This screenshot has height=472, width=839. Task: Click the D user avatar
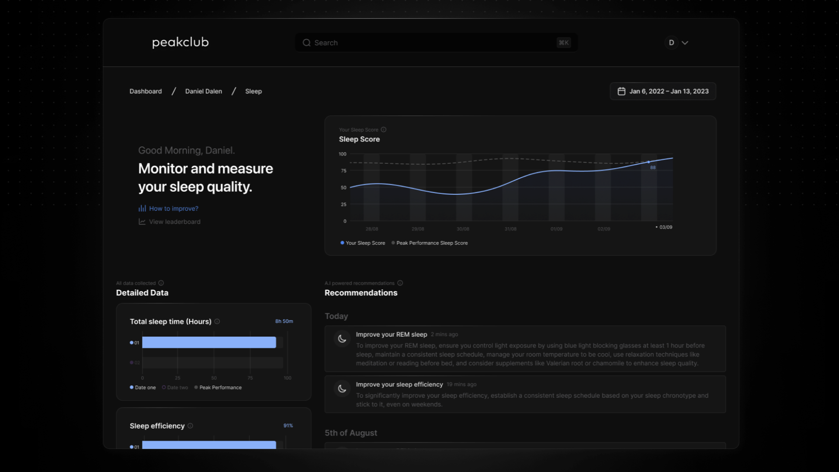[x=671, y=43]
